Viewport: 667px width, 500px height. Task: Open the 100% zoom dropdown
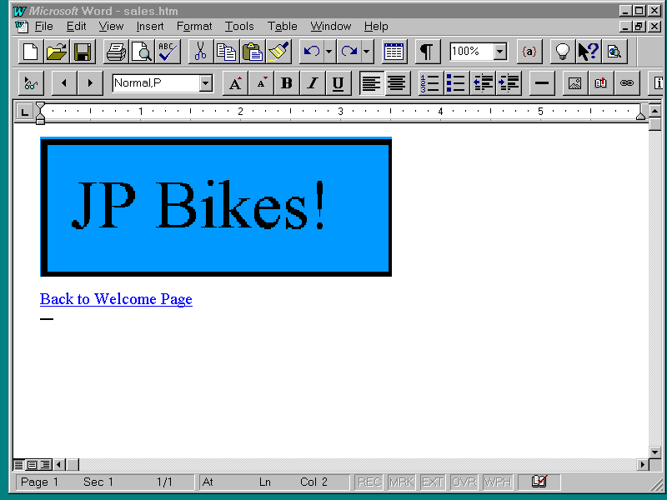(499, 52)
